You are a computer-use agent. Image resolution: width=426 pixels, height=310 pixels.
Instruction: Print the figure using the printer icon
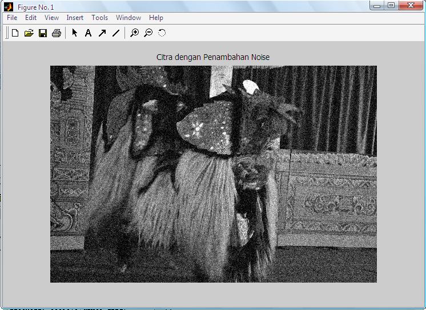tap(57, 33)
